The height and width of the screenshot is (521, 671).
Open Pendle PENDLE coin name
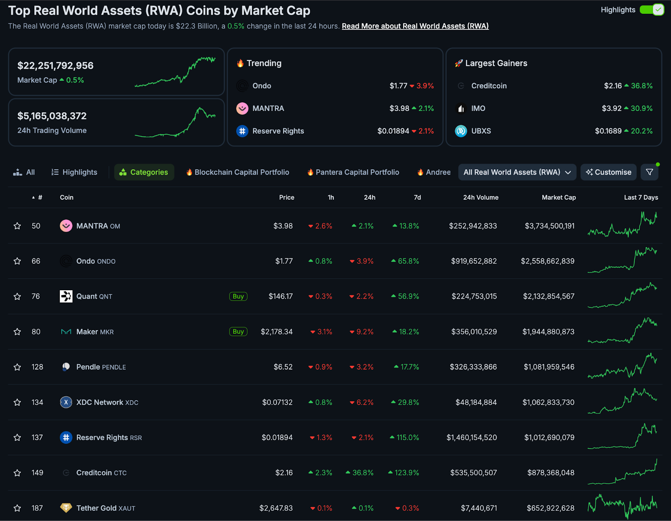tap(101, 367)
